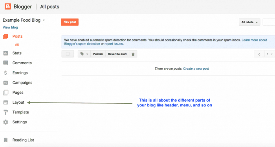Screen dimensions: 275x147
Task: Click the Posts list icon in sidebar
Action: coord(5,36)
